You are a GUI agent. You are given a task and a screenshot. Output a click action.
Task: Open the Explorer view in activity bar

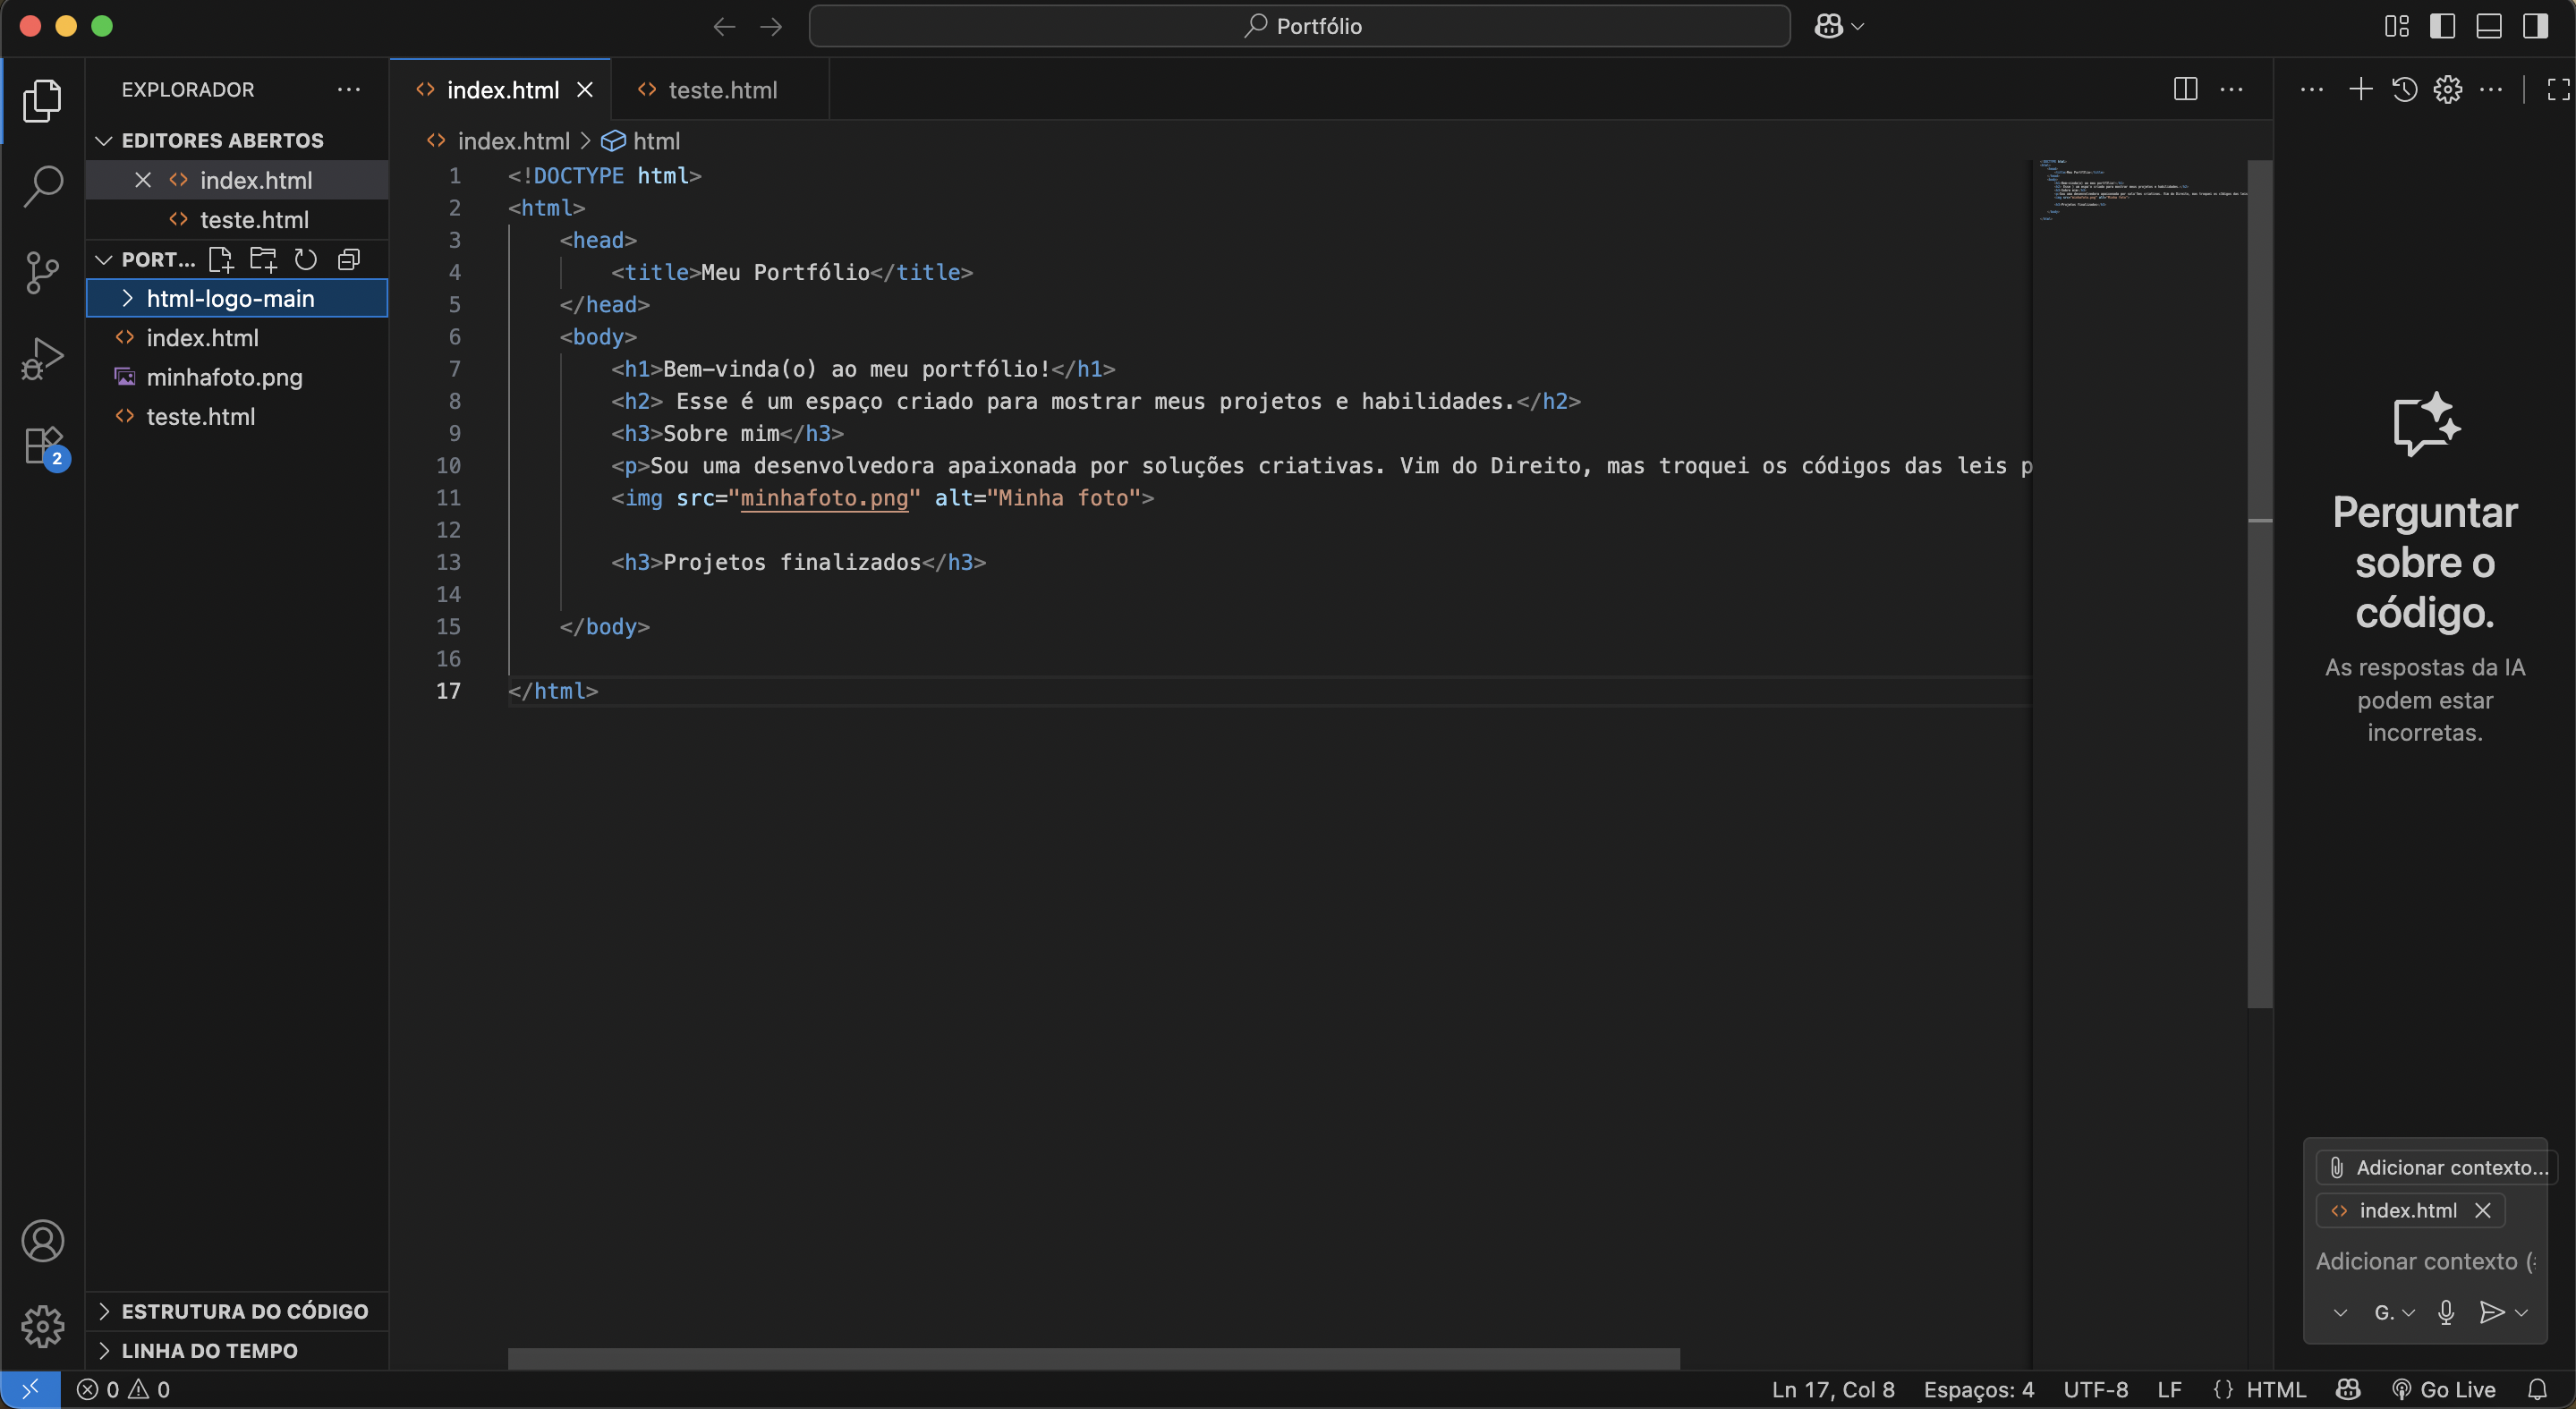42,101
